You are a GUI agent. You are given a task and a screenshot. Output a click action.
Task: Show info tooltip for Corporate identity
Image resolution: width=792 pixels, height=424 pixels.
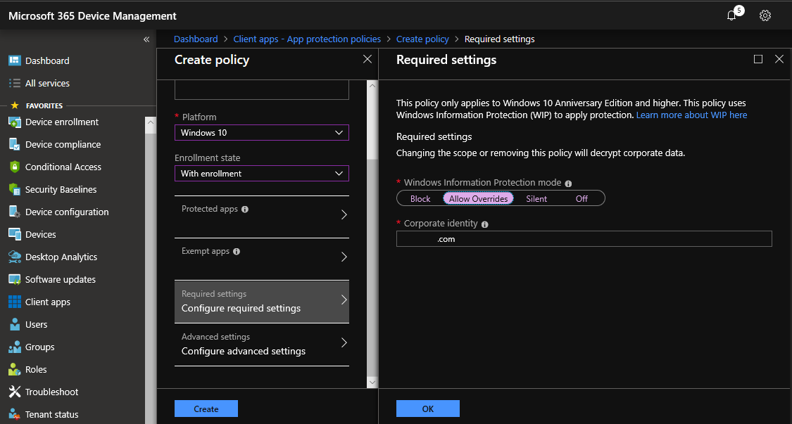tap(485, 224)
